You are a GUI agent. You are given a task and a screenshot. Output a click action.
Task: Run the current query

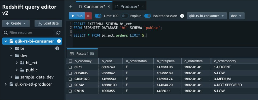point(77,16)
